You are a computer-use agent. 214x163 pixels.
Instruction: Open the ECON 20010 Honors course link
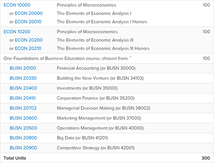pyautogui.click(x=29, y=22)
